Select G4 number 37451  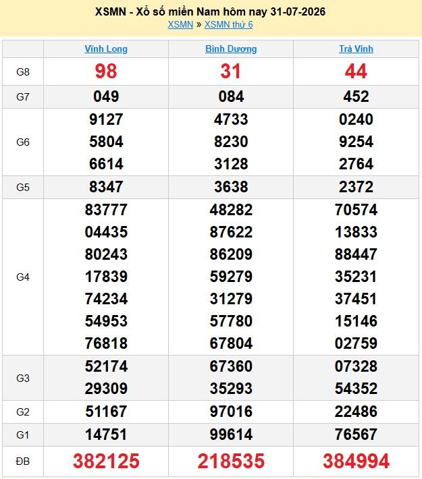click(356, 299)
